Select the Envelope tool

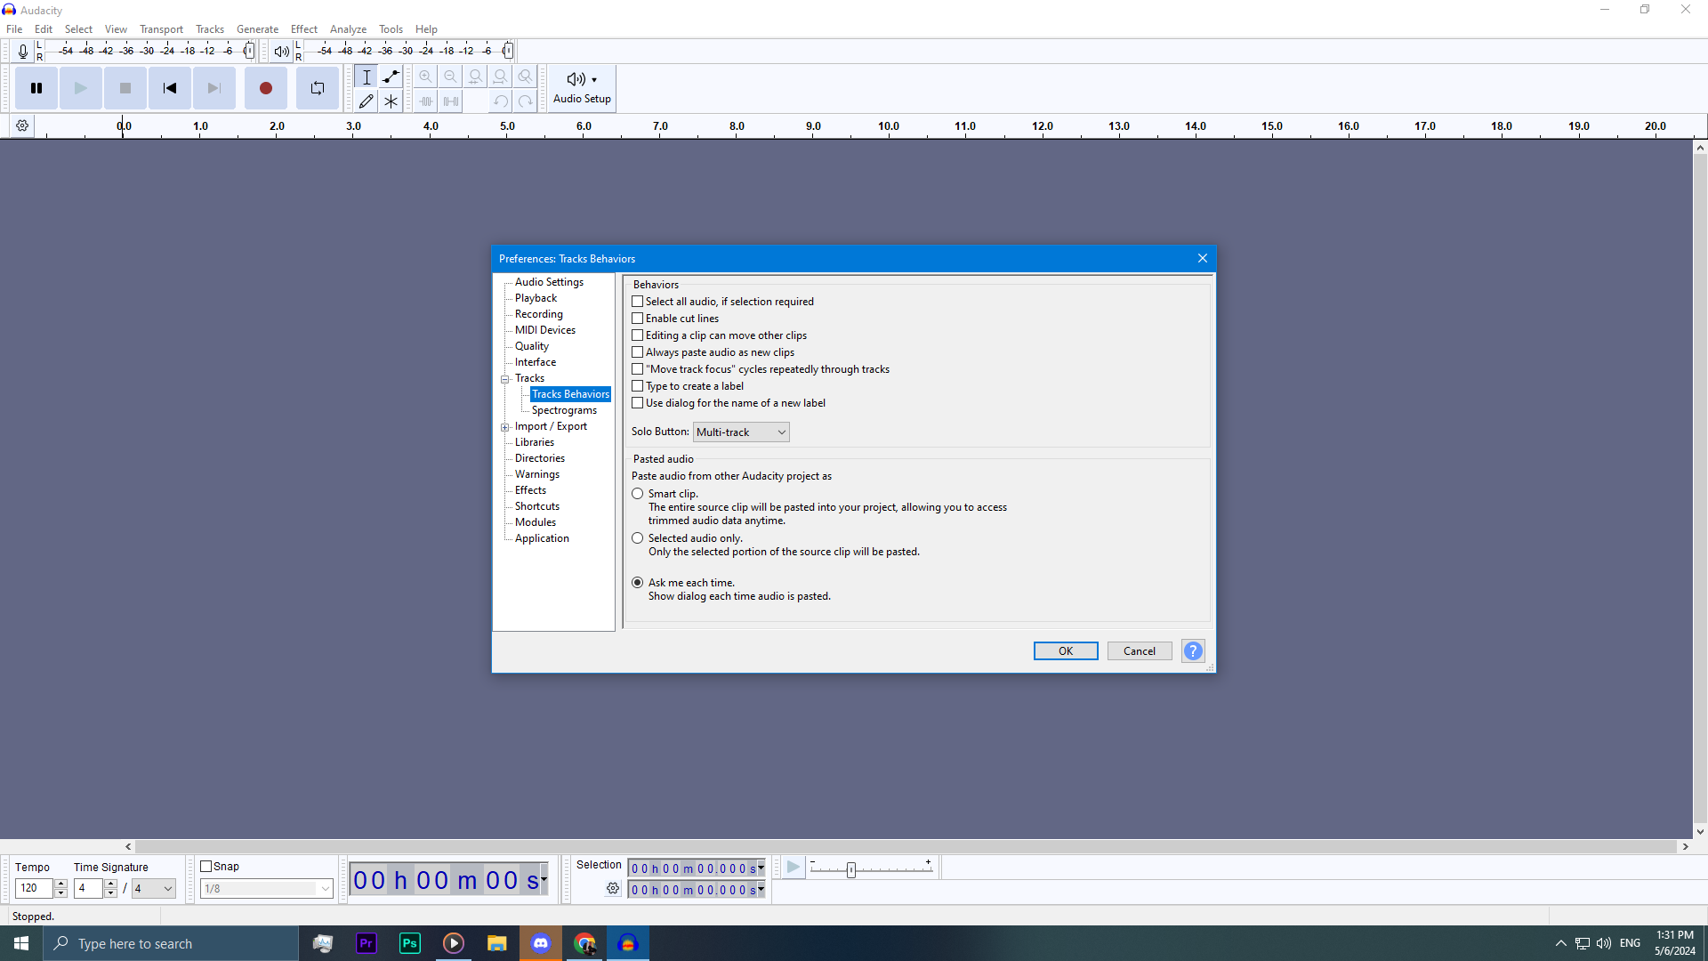point(391,77)
